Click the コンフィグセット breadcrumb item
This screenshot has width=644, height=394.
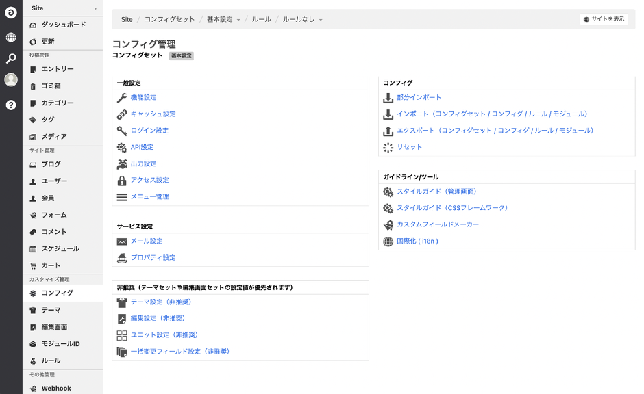(x=169, y=19)
